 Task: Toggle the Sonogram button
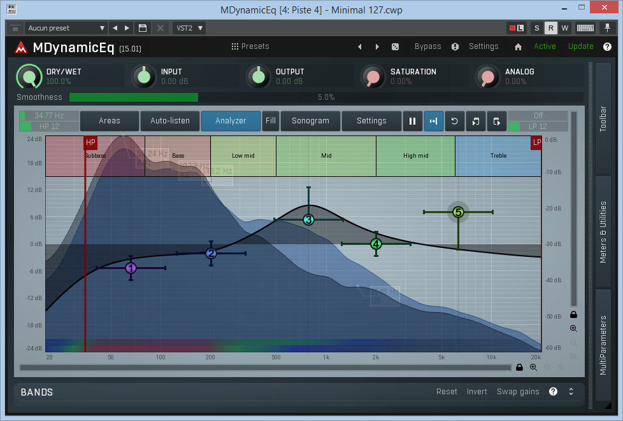[310, 121]
